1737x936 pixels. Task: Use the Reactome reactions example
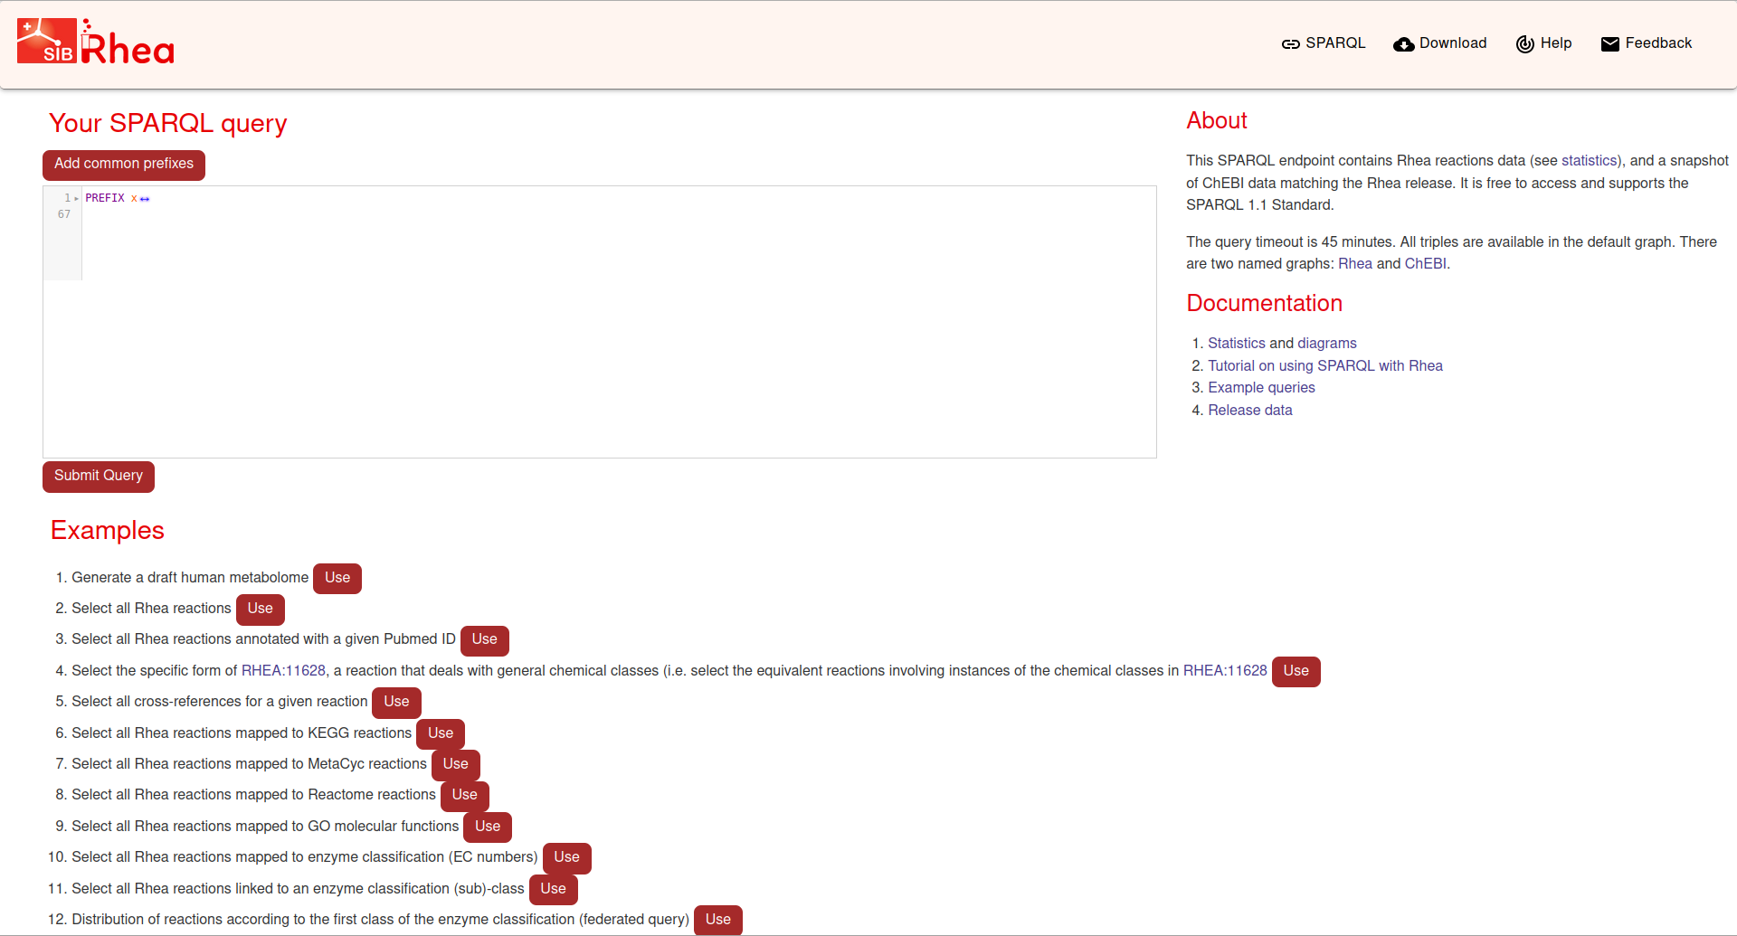[465, 796]
